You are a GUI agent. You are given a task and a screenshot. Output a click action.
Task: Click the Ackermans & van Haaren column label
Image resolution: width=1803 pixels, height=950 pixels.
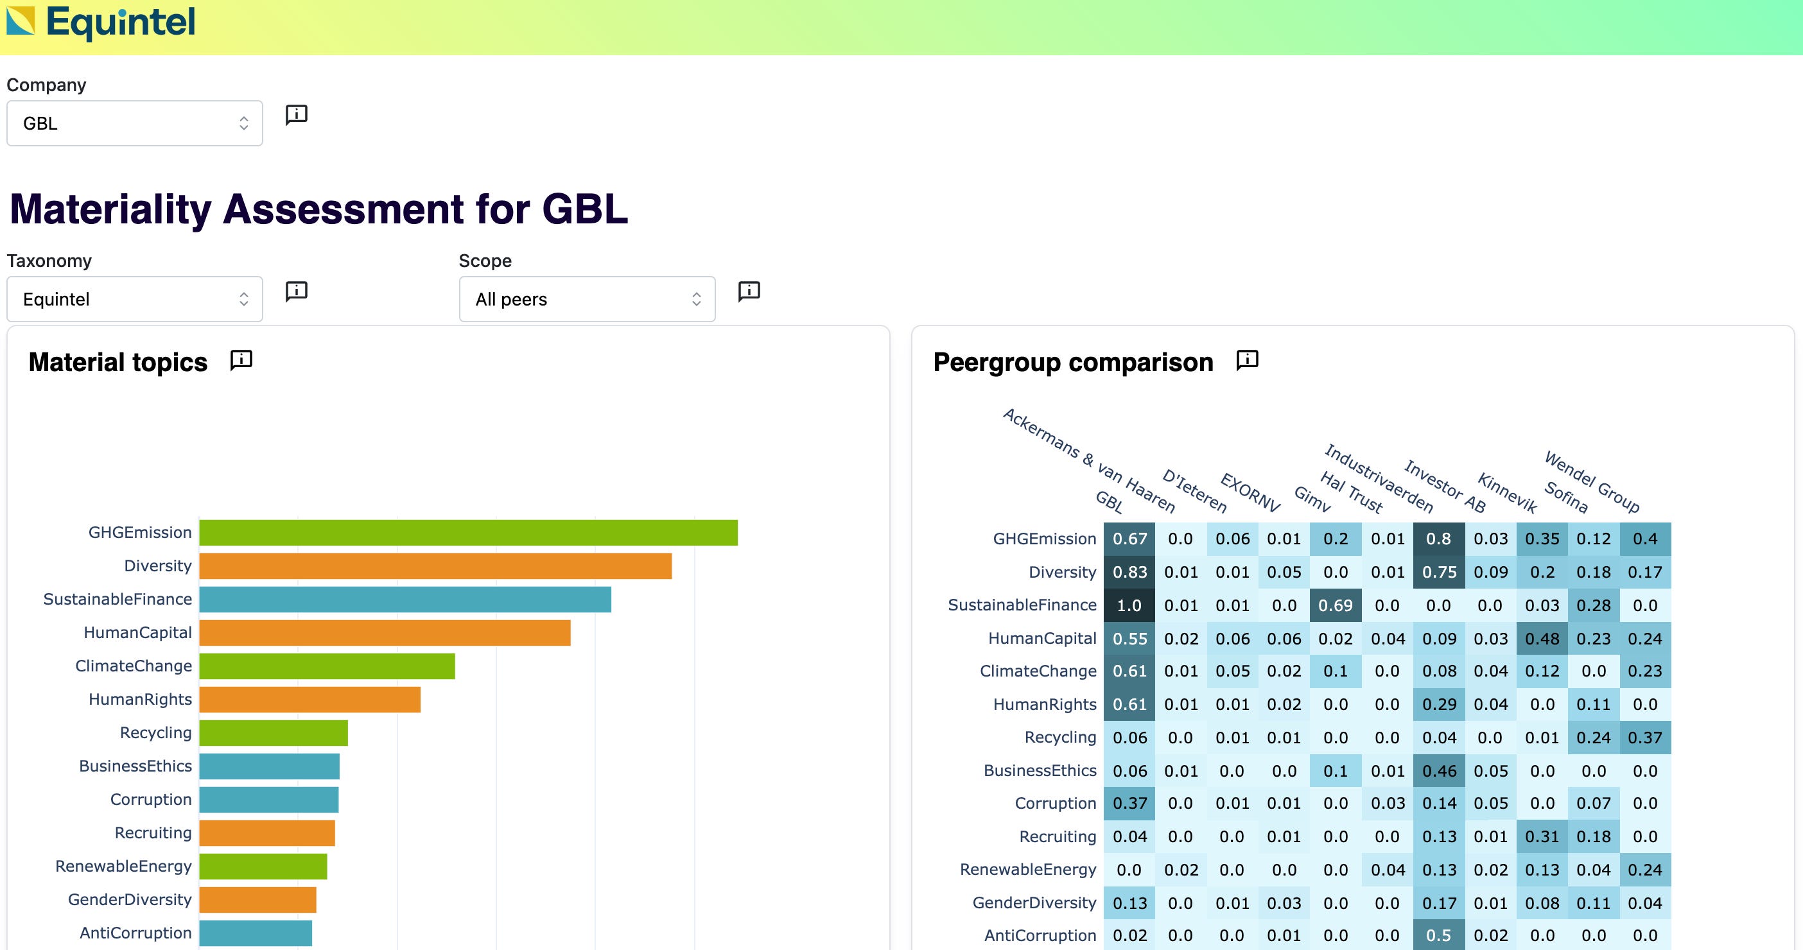coord(1089,460)
